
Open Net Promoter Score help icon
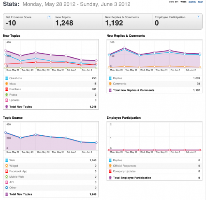(x=49, y=17)
